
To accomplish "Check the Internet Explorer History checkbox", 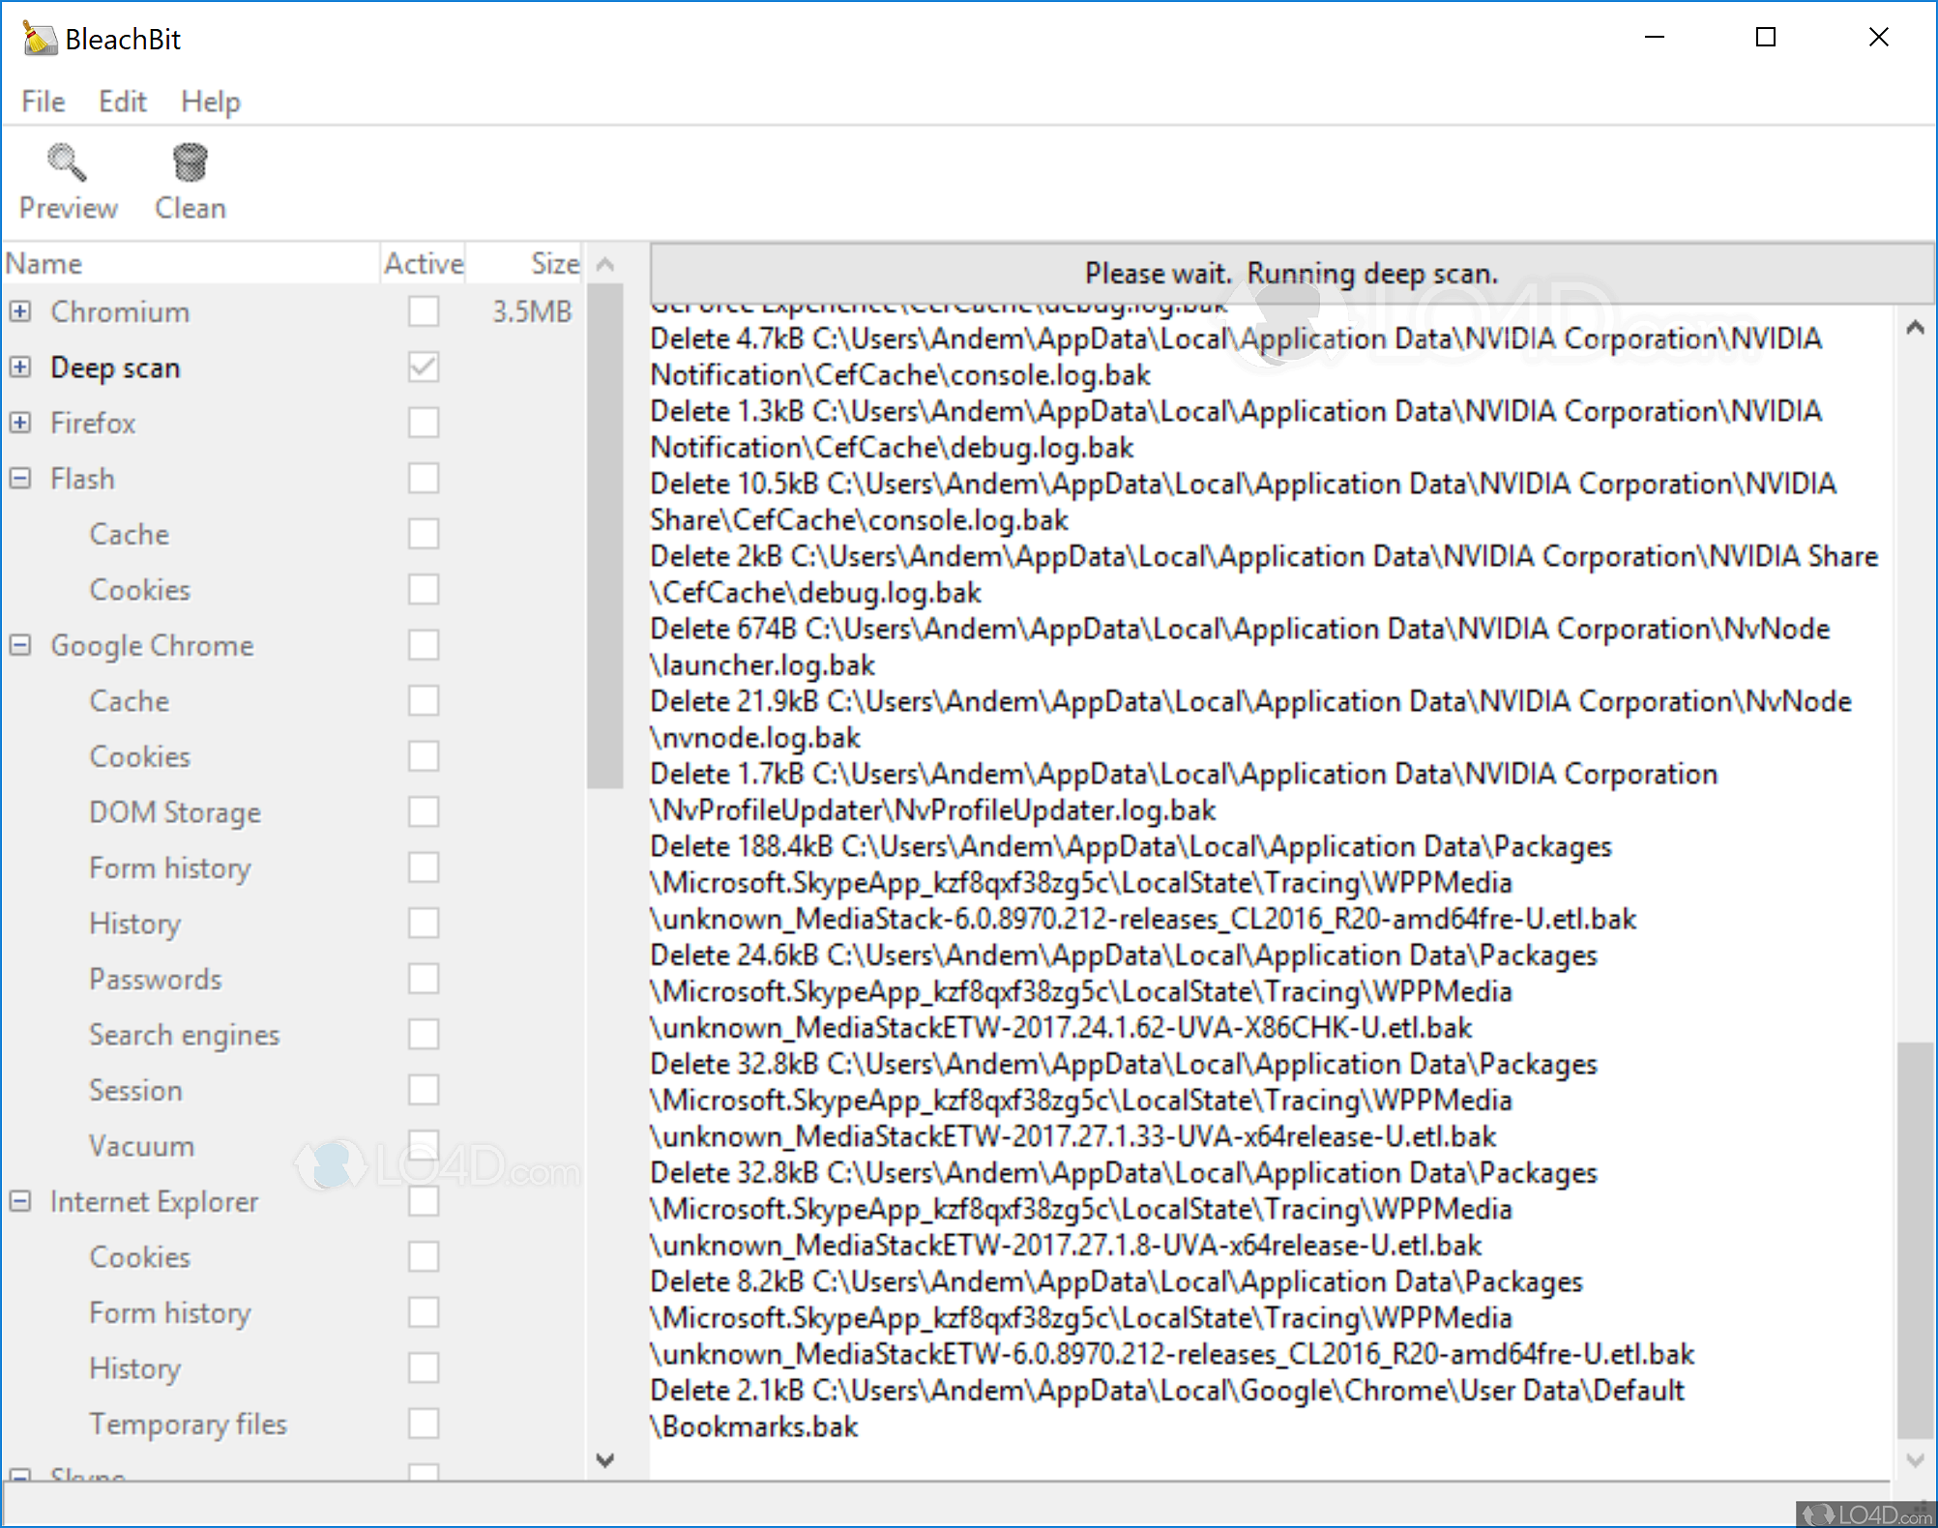I will (423, 1366).
